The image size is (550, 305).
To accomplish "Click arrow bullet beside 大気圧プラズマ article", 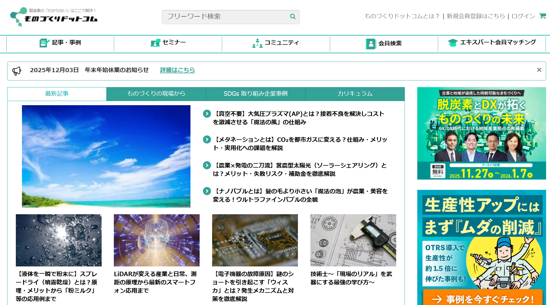I will pyautogui.click(x=207, y=114).
